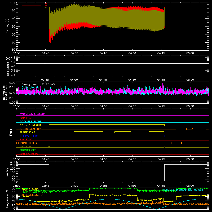Select the Normalized modulation axis title
212x212 pixels.
coord(5,92)
